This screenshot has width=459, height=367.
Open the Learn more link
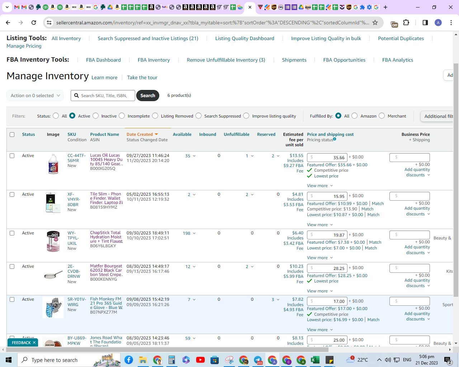point(104,77)
